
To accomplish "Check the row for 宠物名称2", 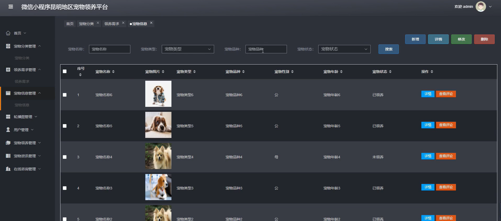I will [x=65, y=219].
